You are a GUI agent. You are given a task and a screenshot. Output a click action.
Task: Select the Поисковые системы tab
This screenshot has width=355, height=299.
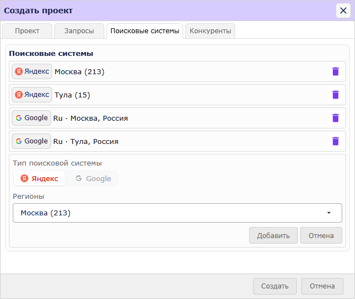145,31
